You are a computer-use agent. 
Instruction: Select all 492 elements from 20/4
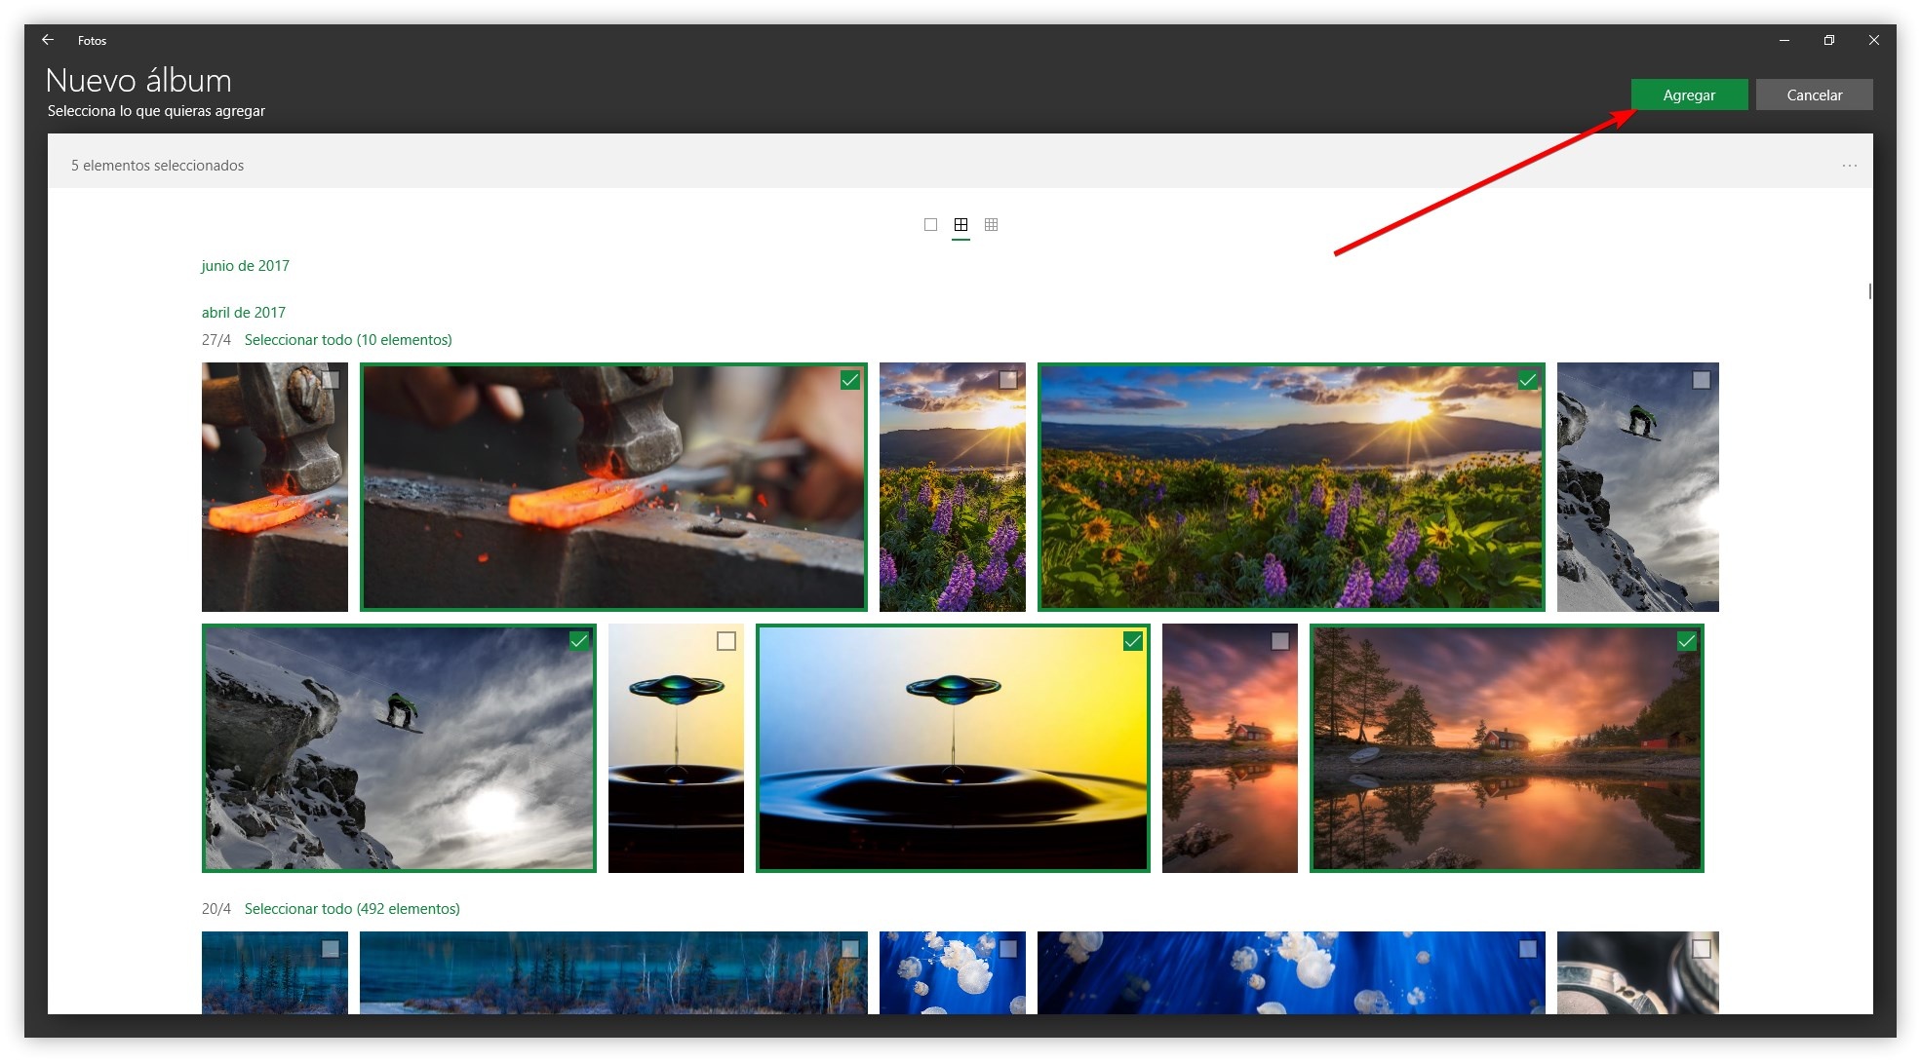(351, 909)
